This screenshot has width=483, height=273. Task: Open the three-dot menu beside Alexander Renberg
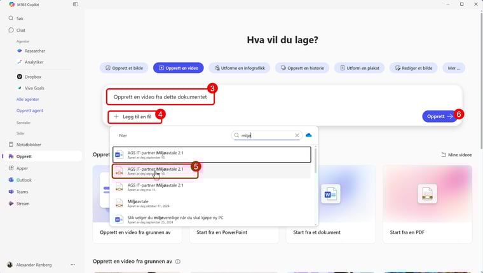72,265
